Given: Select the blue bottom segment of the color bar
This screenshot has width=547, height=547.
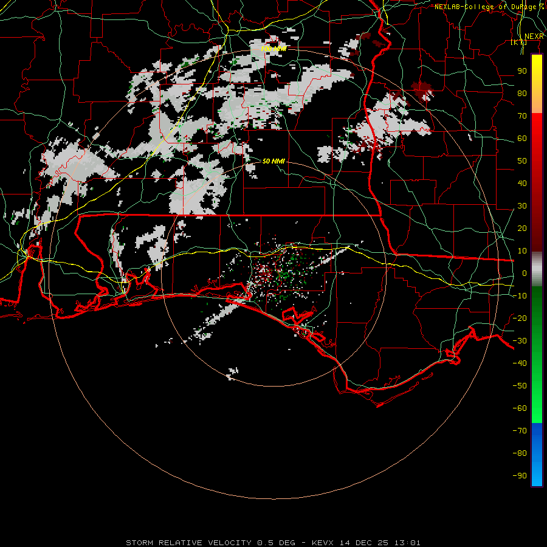Looking at the screenshot, I should [537, 454].
